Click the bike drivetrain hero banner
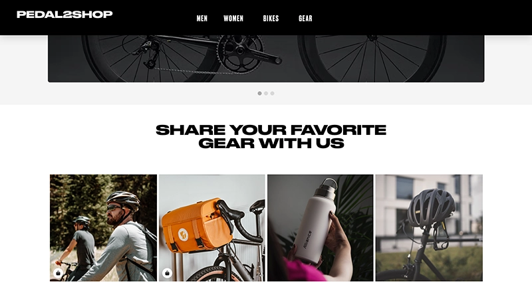The width and height of the screenshot is (532, 299). coord(266,58)
